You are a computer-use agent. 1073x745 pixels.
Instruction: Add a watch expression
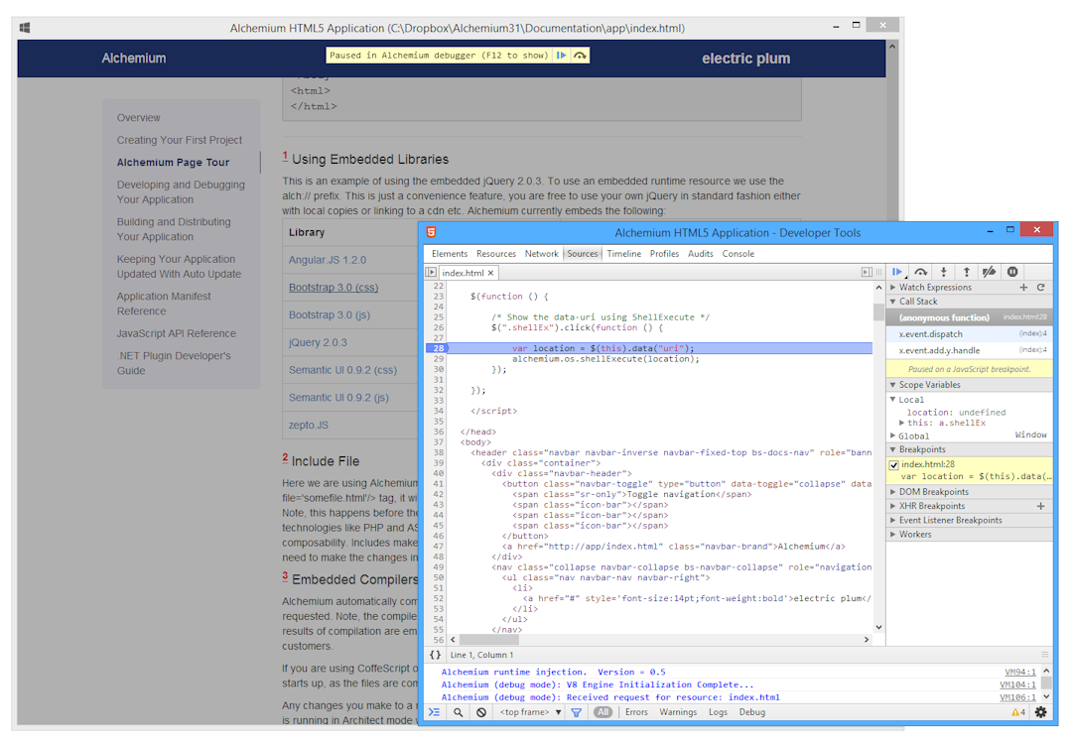click(x=1023, y=288)
